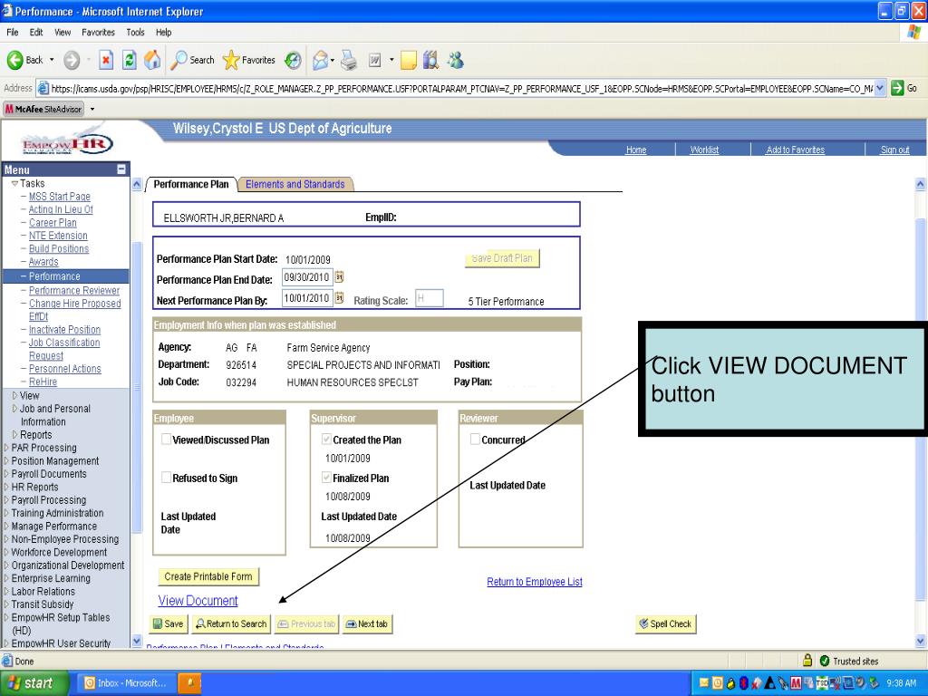Collapse the Menu panel minus icon

coord(121,169)
